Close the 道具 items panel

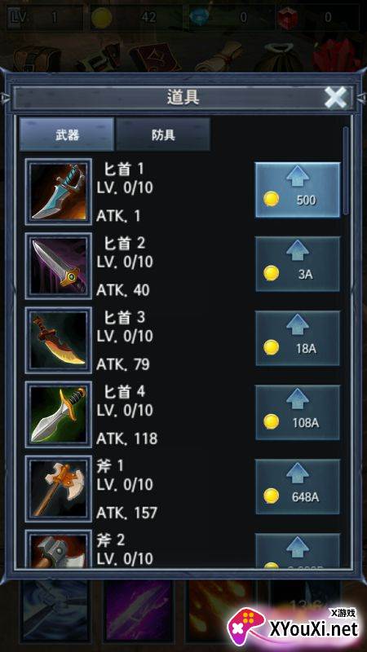(335, 98)
